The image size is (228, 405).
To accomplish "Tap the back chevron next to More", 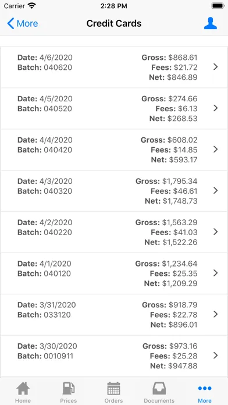I will [x=10, y=23].
